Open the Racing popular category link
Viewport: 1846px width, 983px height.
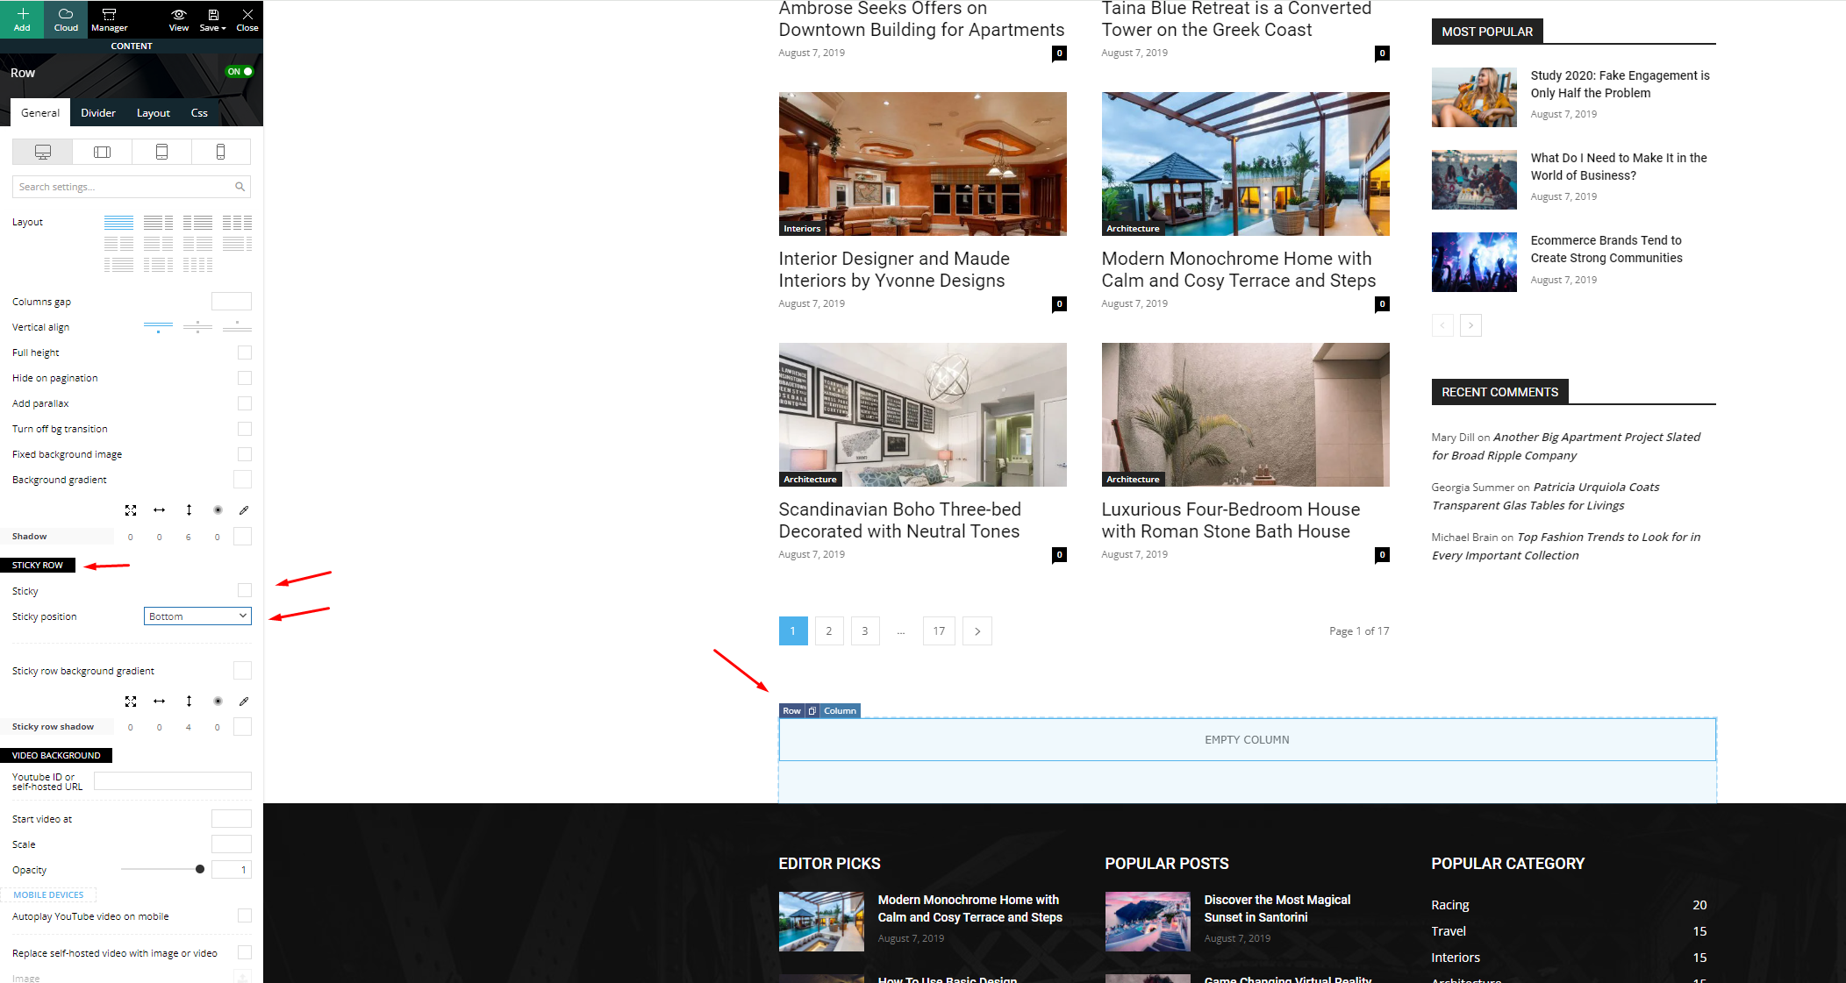click(x=1450, y=905)
